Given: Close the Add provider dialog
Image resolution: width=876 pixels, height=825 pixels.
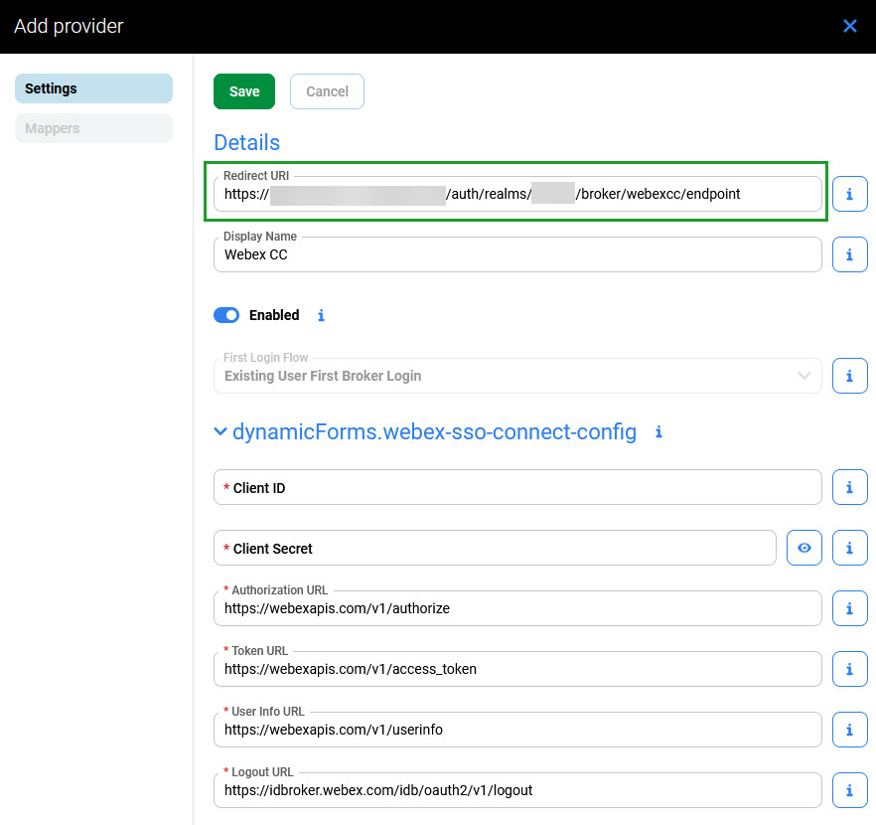Looking at the screenshot, I should click(x=850, y=26).
